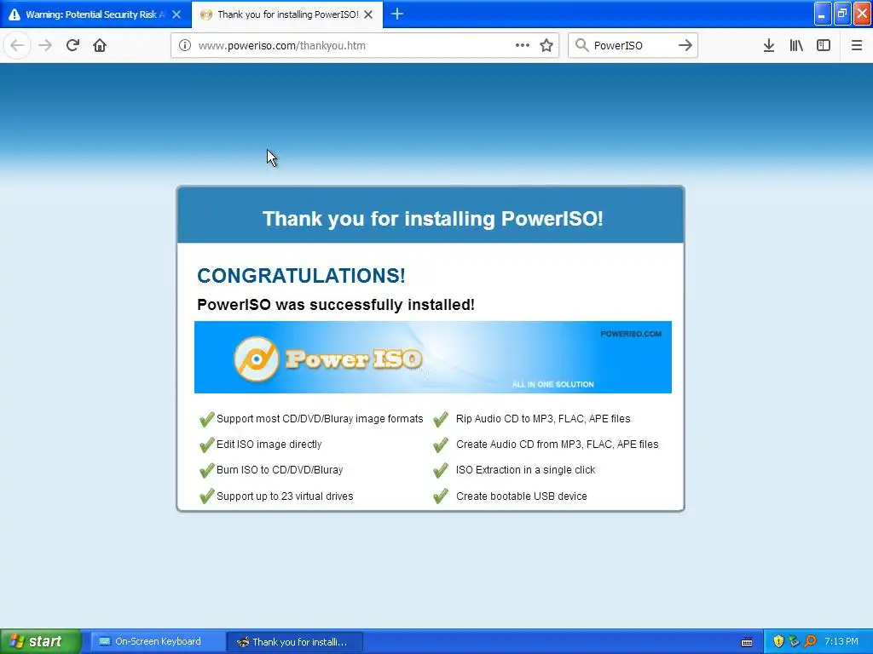Viewport: 873px width, 654px height.
Task: Click 'Support up to 23 virtual drives'
Action: 285,496
